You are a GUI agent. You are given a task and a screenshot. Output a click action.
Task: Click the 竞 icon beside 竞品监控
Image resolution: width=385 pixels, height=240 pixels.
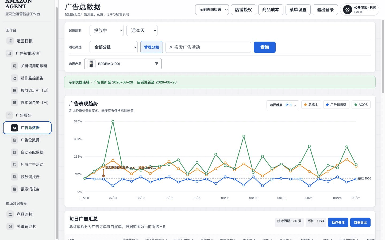click(x=10, y=214)
